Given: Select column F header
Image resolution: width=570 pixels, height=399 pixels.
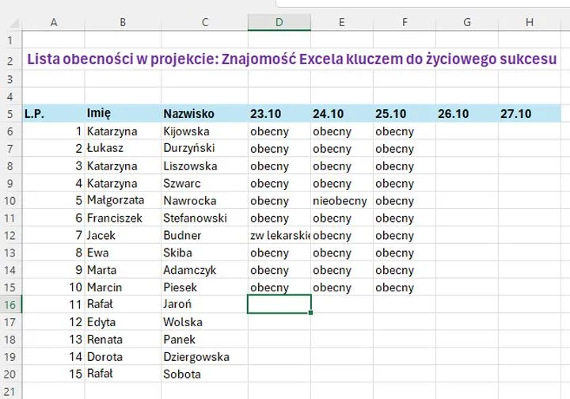Looking at the screenshot, I should coord(405,22).
